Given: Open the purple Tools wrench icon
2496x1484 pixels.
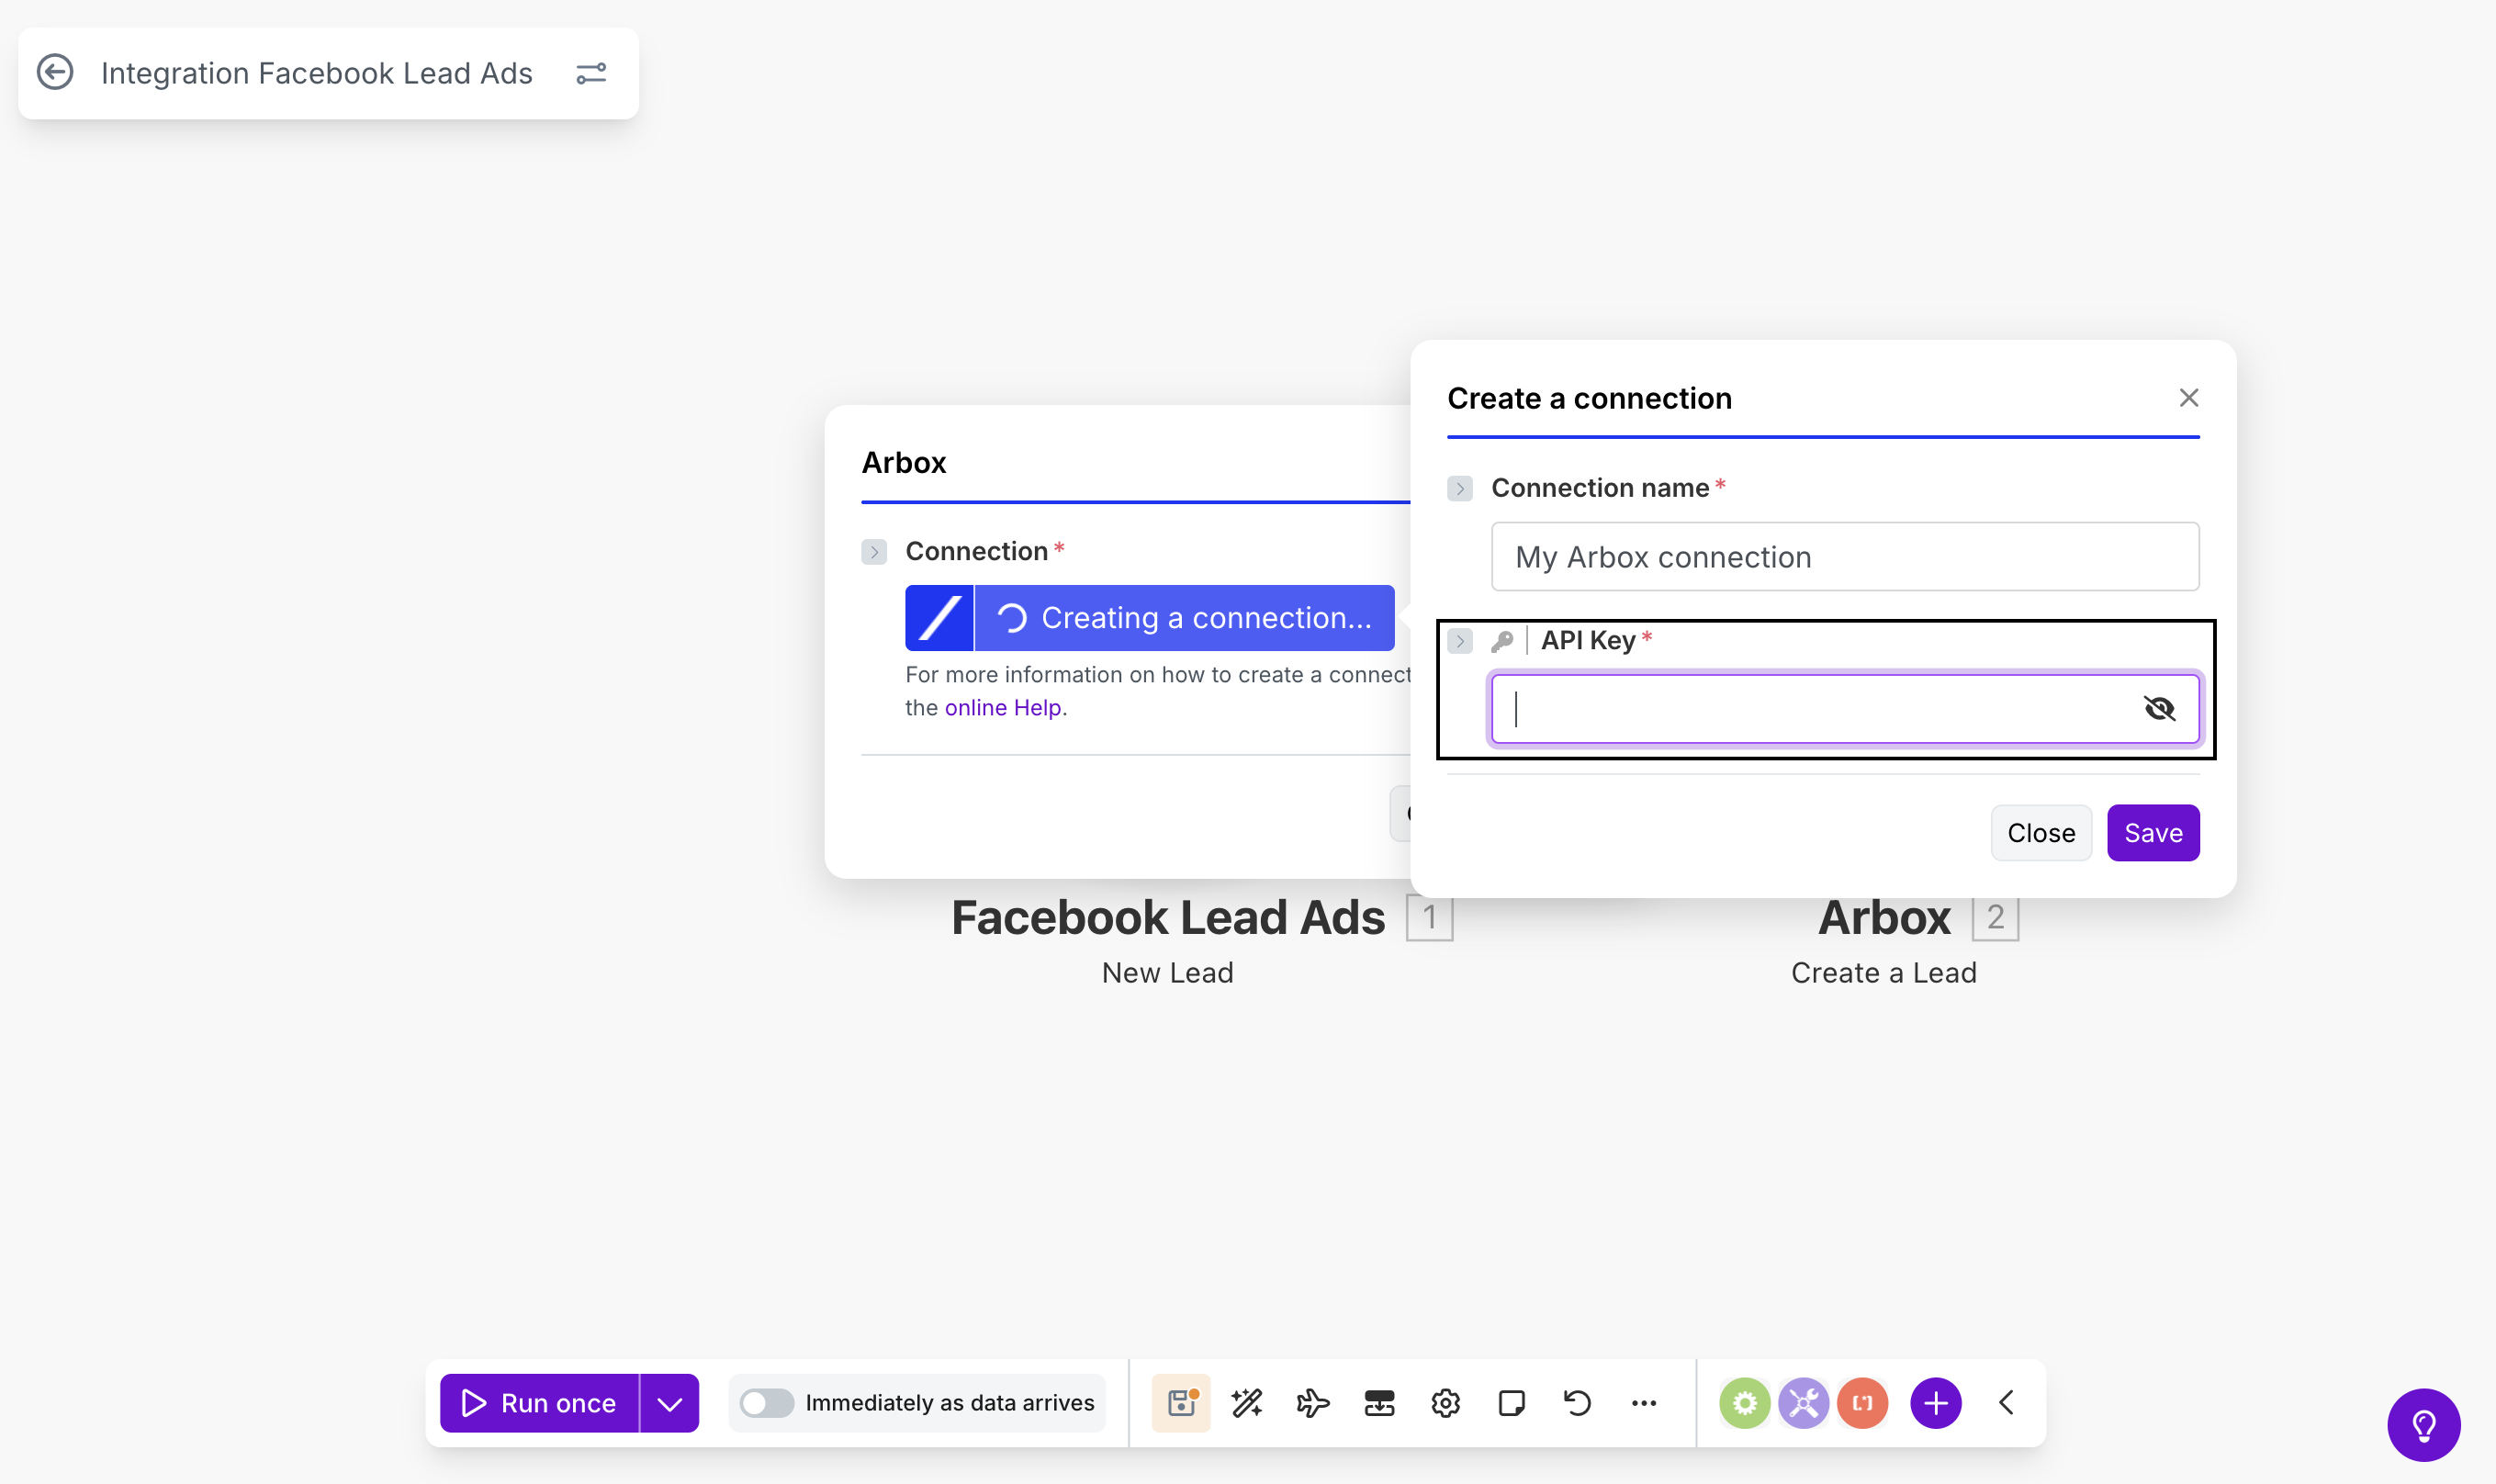Looking at the screenshot, I should pyautogui.click(x=1803, y=1403).
